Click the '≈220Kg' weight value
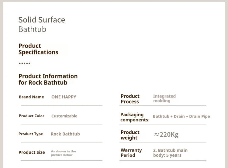228x168 pixels. [166, 135]
